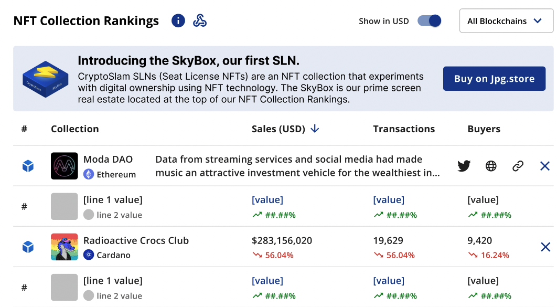Open Moda DAO's Twitter profile icon

tap(464, 166)
